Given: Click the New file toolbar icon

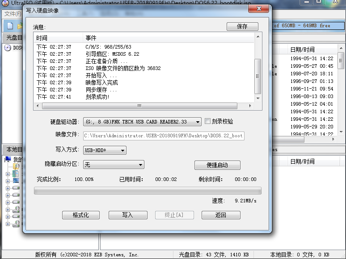Looking at the screenshot, I should coord(10,26).
